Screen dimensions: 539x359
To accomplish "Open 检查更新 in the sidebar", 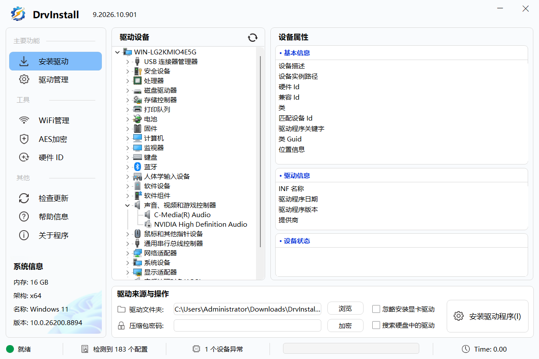I will 55,198.
